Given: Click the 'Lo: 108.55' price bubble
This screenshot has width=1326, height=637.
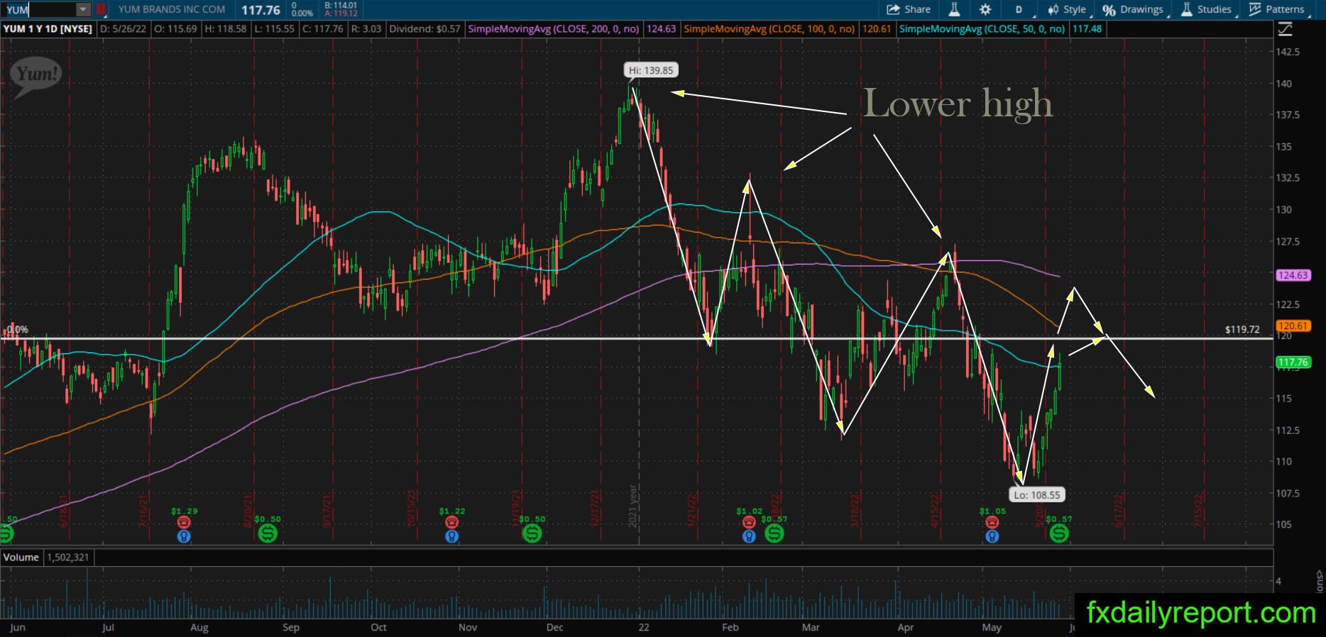Looking at the screenshot, I should tap(1036, 495).
